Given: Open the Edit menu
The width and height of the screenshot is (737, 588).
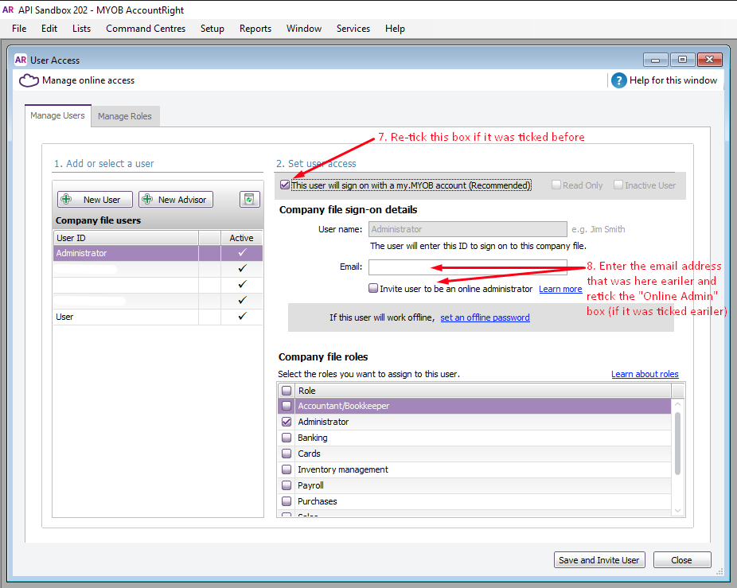Looking at the screenshot, I should pos(49,29).
